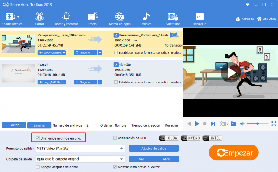Screen dimensions: 278x172
Task: Check default output format for Renepassnow row
Action: tap(116, 52)
